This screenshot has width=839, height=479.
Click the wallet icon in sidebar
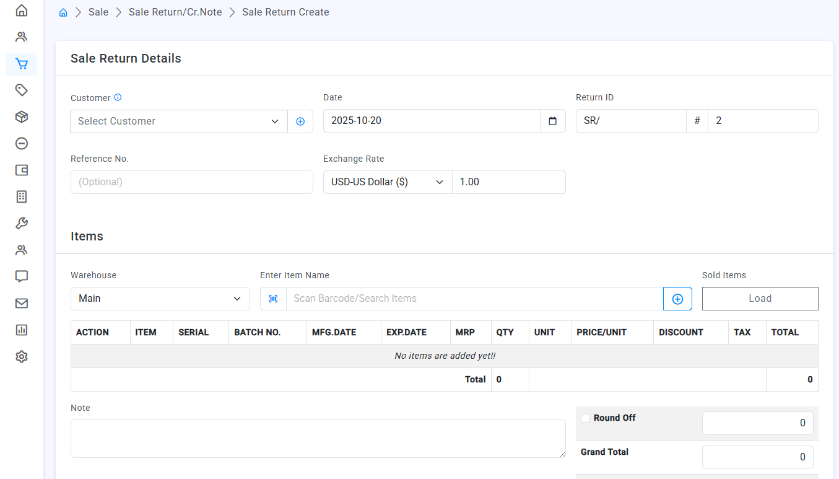(22, 170)
